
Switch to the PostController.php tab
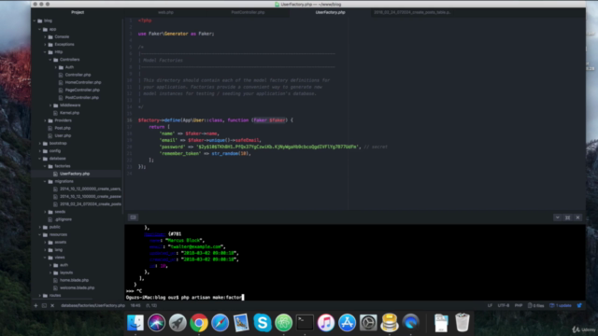click(x=248, y=12)
